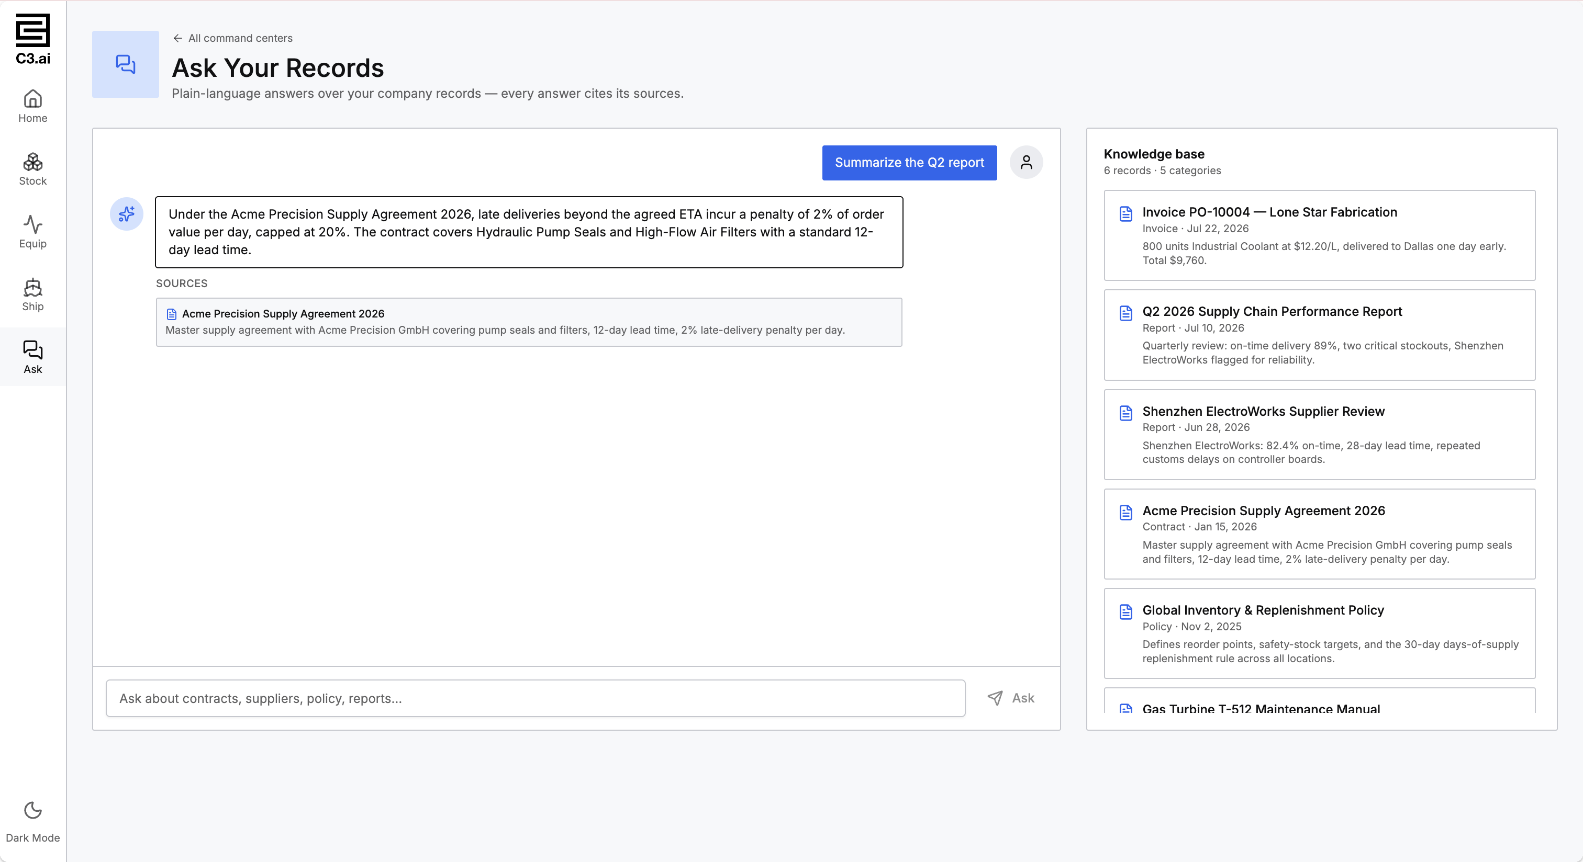Click the AI answer about late delivery penalty
This screenshot has height=862, width=1583.
[529, 232]
